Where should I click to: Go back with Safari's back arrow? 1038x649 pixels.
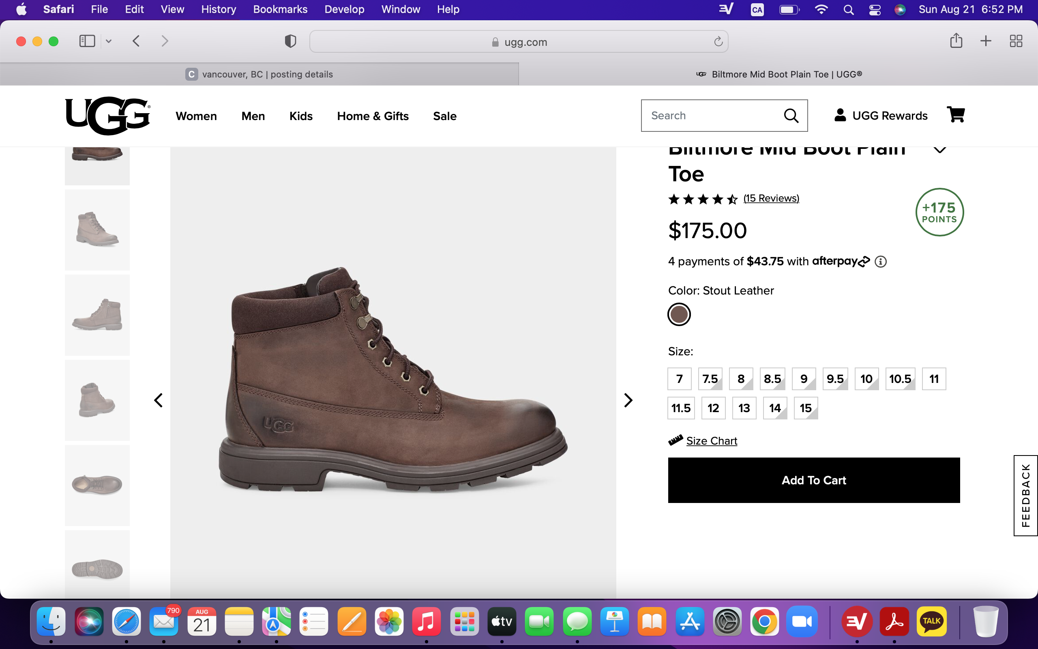point(136,41)
